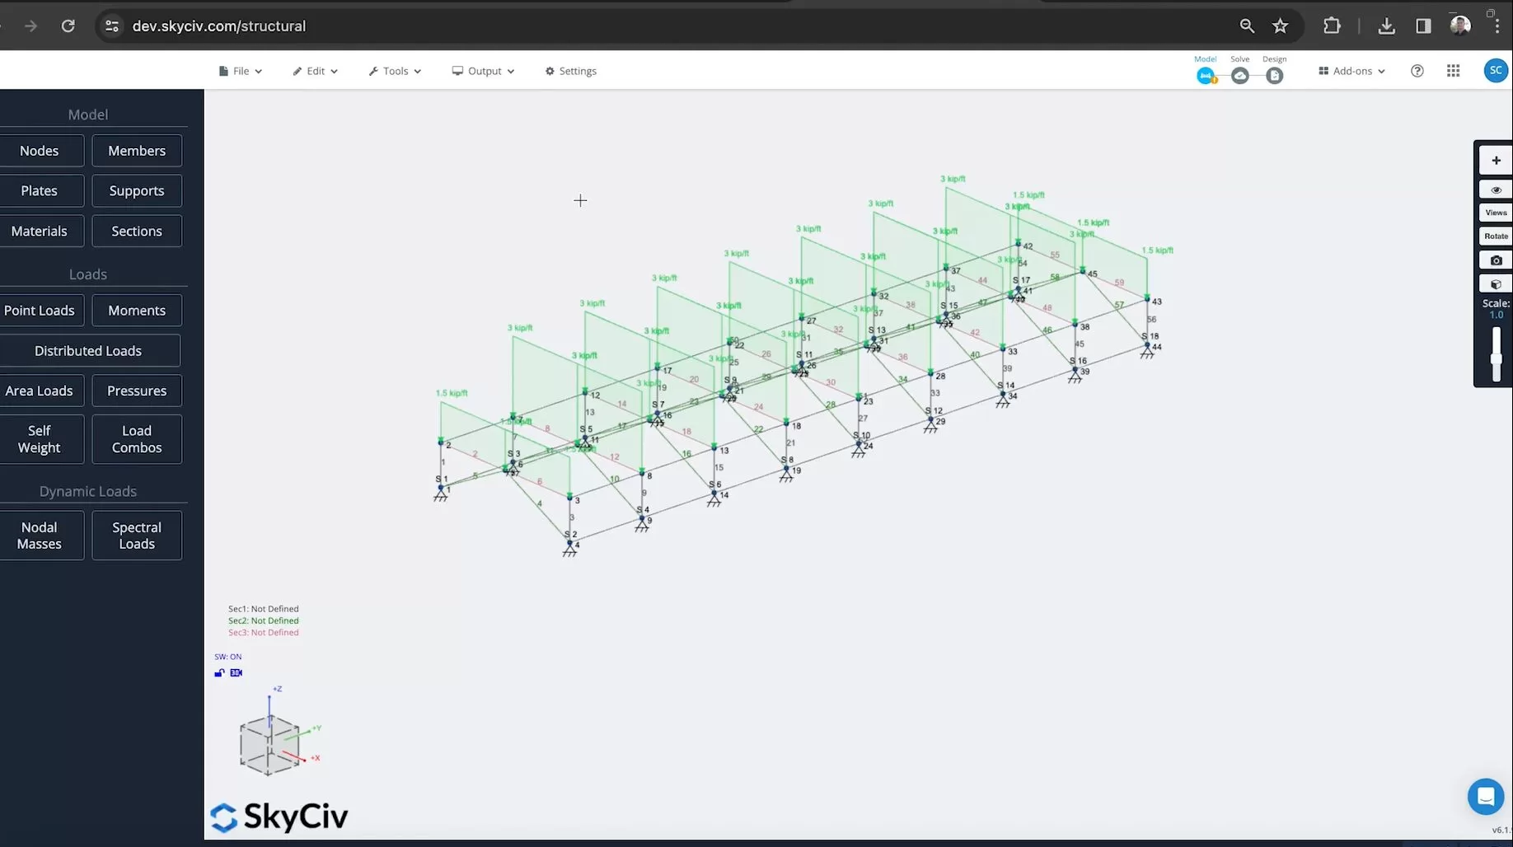Toggle model visibility with the eye icon
Screen dimensions: 1513x847
coord(1495,190)
